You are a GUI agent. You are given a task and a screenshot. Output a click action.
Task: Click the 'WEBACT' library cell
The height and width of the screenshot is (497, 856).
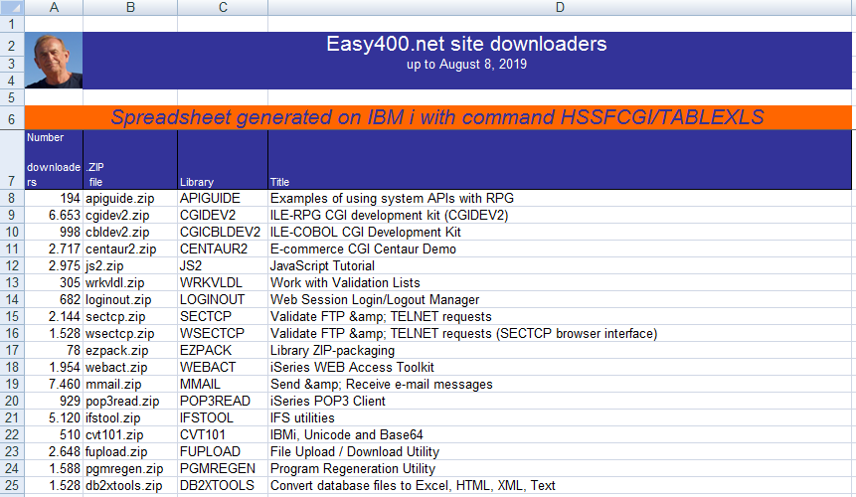pos(223,367)
